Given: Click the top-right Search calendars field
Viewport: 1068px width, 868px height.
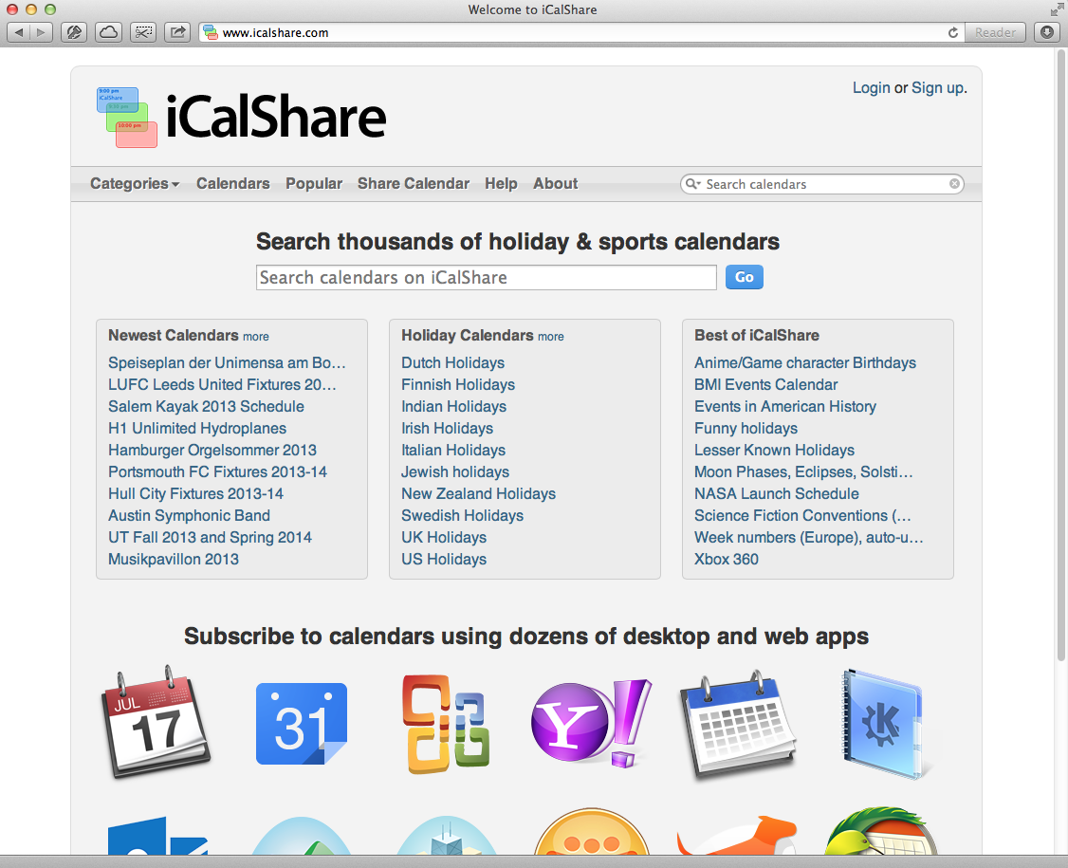Looking at the screenshot, I should click(x=822, y=184).
